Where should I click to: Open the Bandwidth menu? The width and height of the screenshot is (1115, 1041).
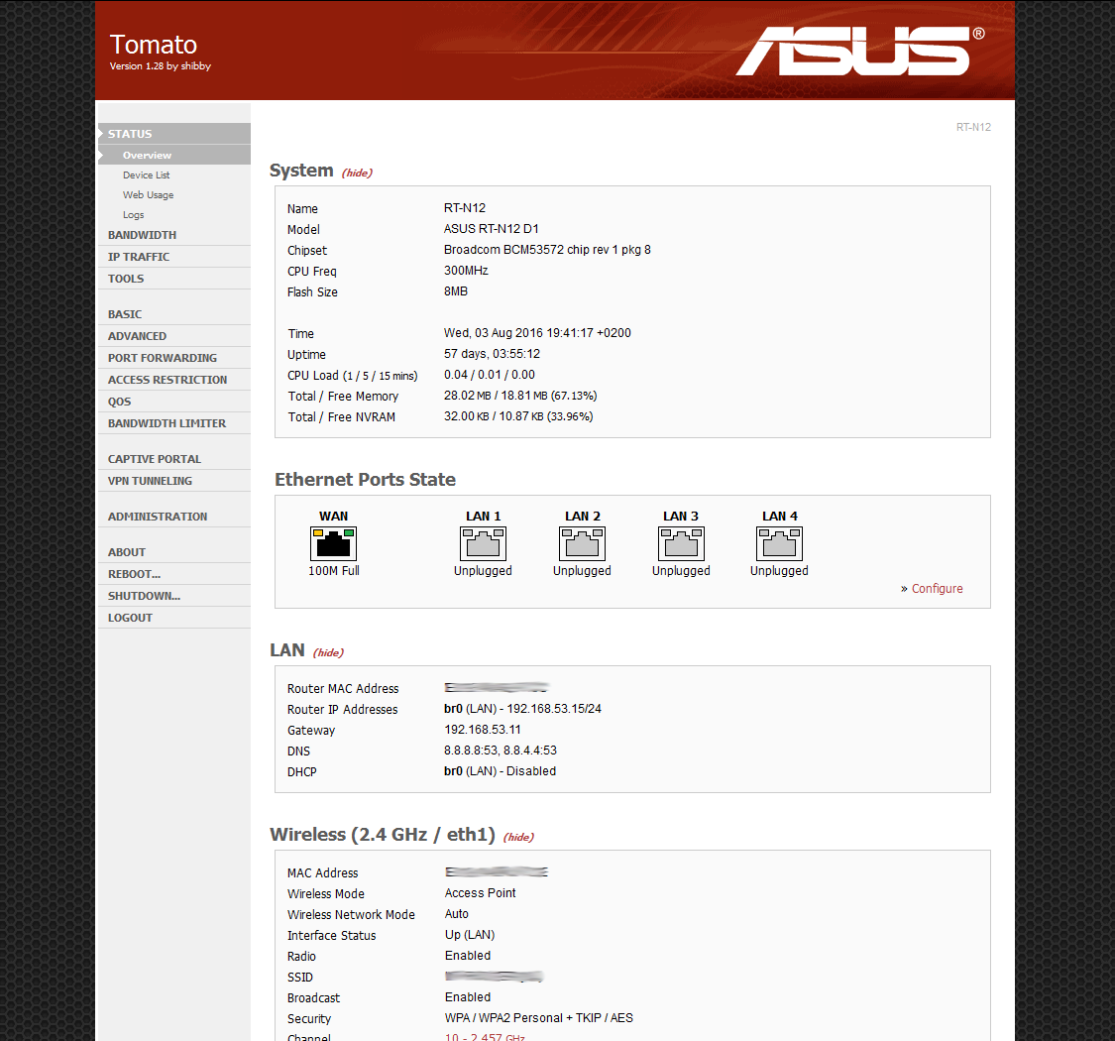[174, 235]
